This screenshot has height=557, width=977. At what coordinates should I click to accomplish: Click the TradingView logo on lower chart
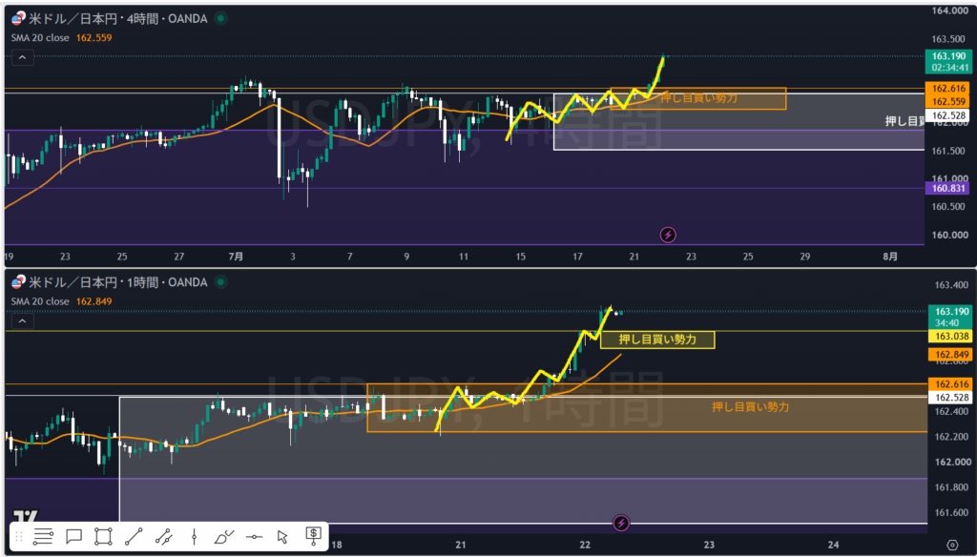pyautogui.click(x=25, y=517)
